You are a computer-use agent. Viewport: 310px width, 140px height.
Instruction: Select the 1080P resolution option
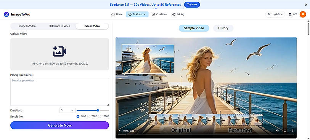coord(100,116)
